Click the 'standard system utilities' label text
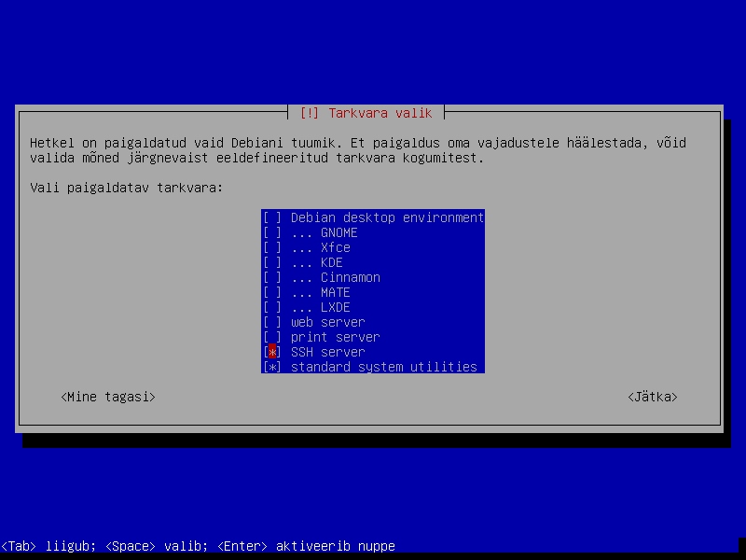This screenshot has height=560, width=746. pyautogui.click(x=384, y=367)
